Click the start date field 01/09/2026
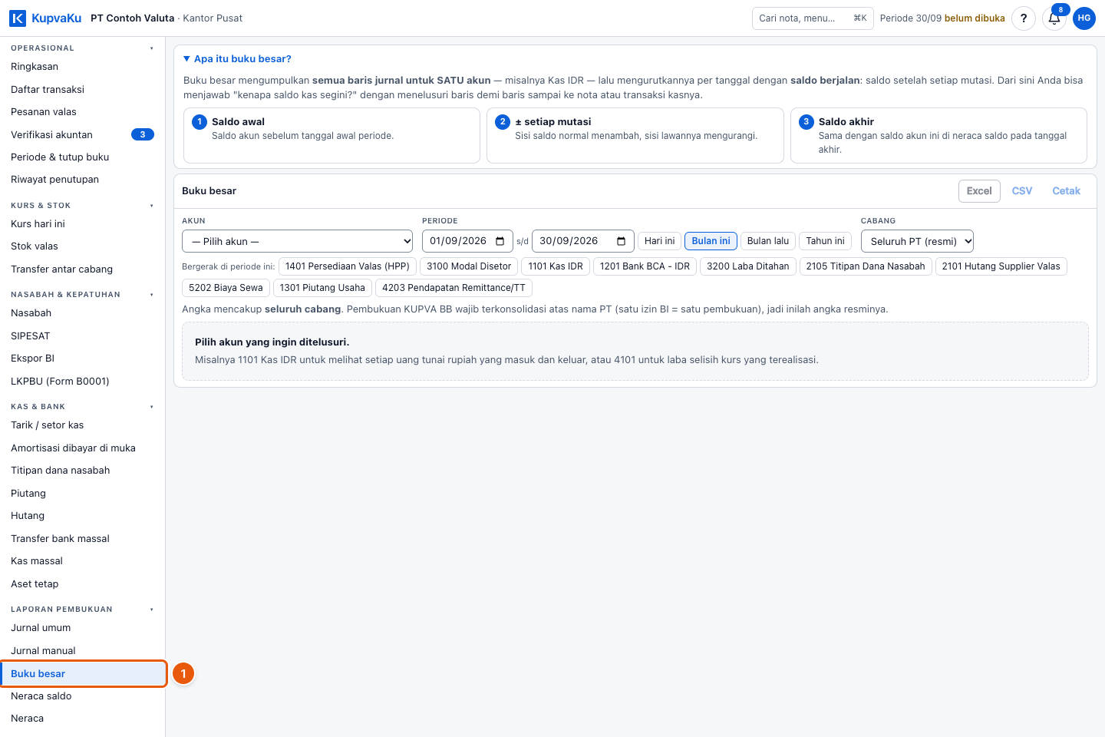 pyautogui.click(x=467, y=241)
